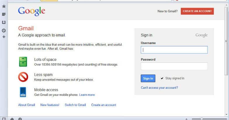
Task: Click the colorful Google logo
Action: (32, 11)
